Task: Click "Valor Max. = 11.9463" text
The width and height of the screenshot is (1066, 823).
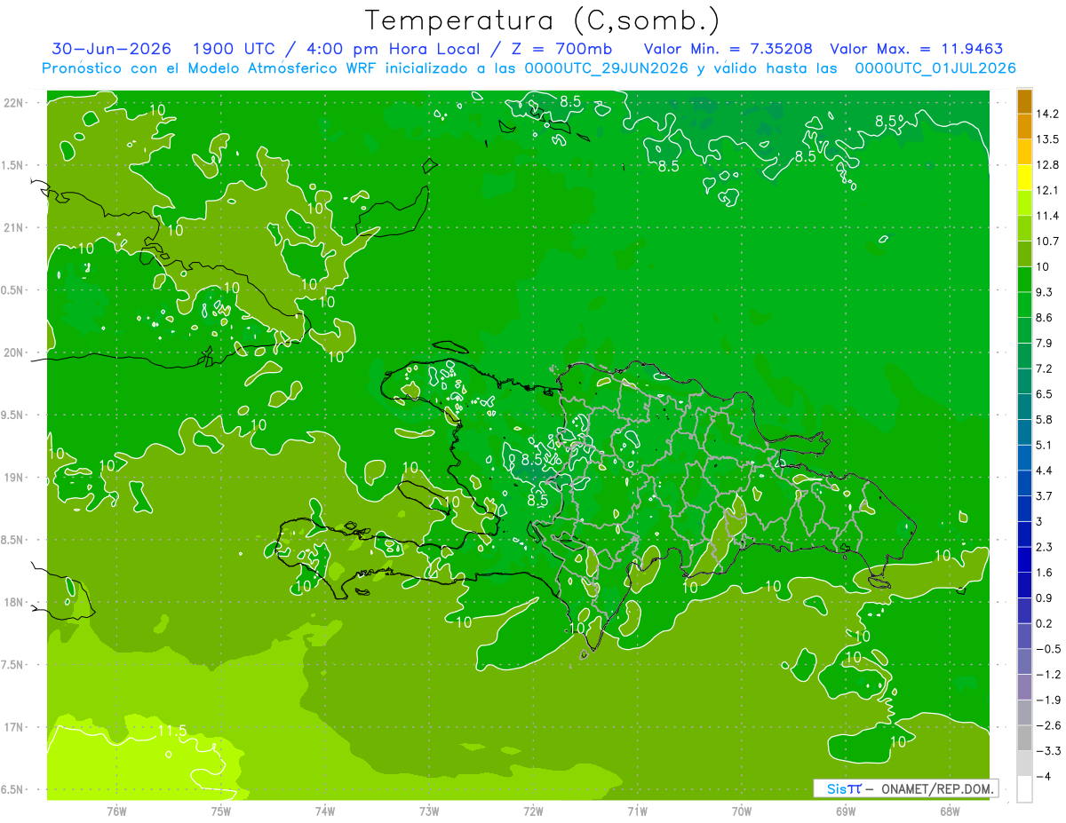Action: [x=917, y=49]
